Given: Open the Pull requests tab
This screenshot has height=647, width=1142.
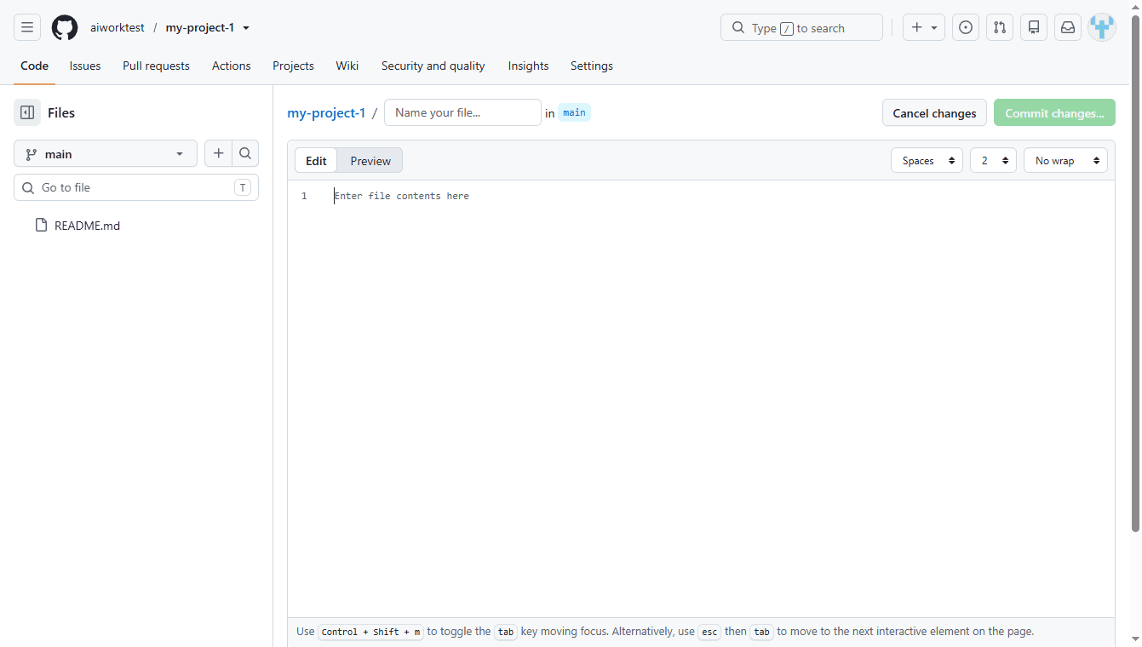Looking at the screenshot, I should [x=156, y=66].
